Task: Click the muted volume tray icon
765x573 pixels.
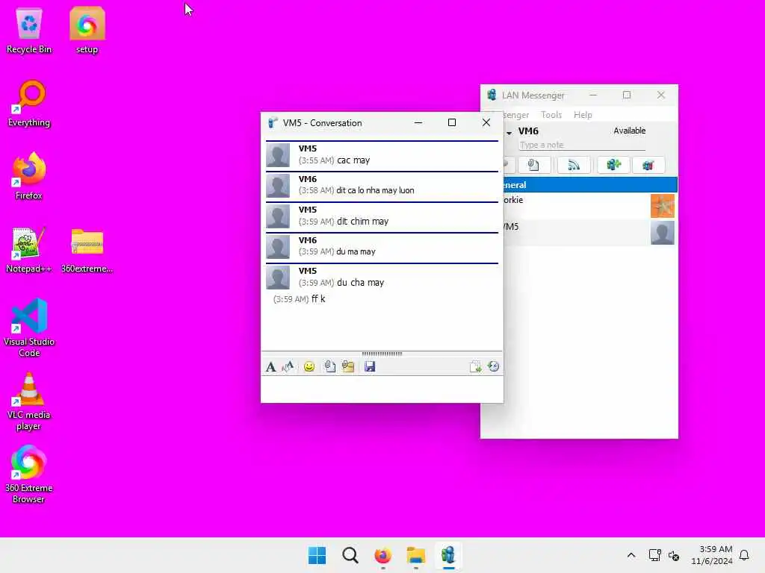Action: (x=674, y=555)
